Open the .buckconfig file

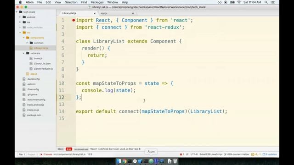(x=33, y=79)
